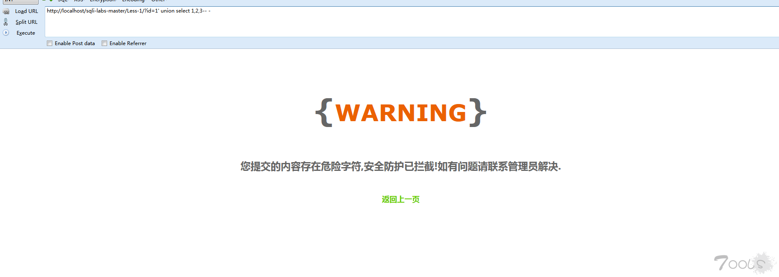Click the Split URL scissors icon
Image resolution: width=779 pixels, height=277 pixels.
tap(6, 22)
